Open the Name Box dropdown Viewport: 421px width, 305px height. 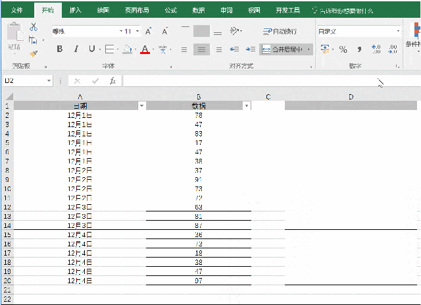(x=49, y=80)
